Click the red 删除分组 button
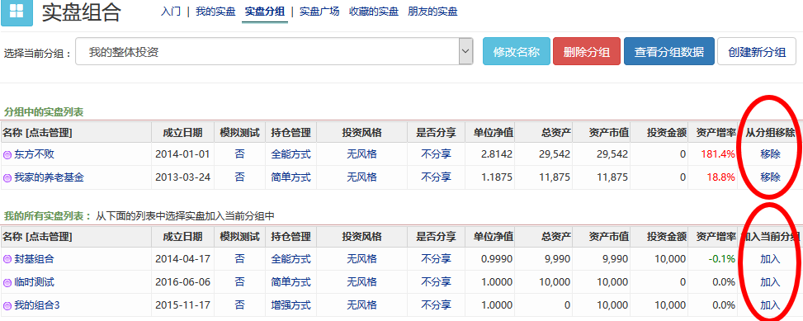This screenshot has width=803, height=321. click(587, 51)
